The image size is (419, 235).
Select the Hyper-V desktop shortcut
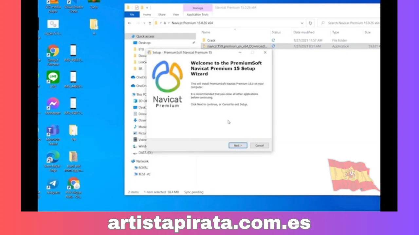pos(53,27)
